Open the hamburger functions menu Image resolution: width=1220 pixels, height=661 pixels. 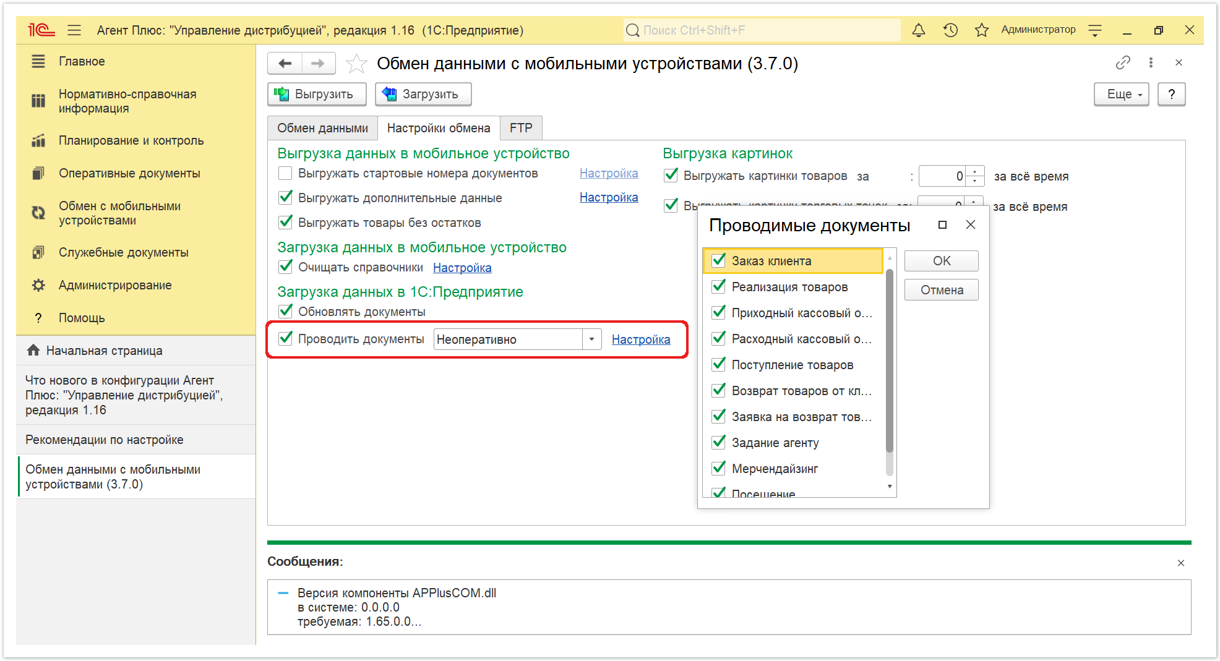click(74, 30)
